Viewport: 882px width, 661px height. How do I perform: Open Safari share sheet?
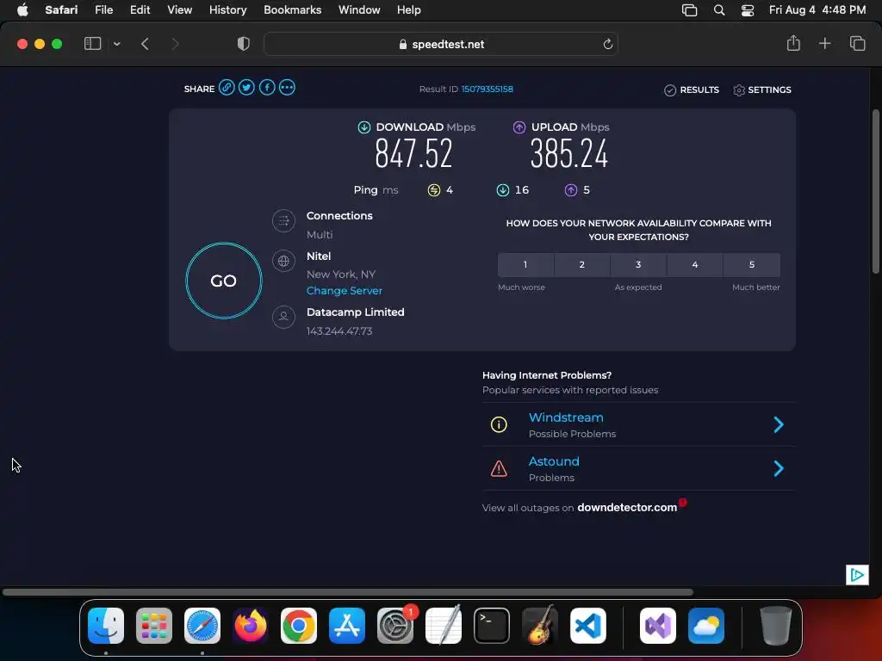[793, 43]
